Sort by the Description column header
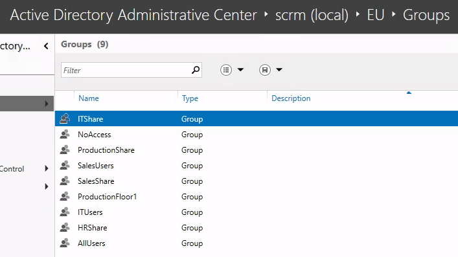The height and width of the screenshot is (257, 458). [x=291, y=98]
